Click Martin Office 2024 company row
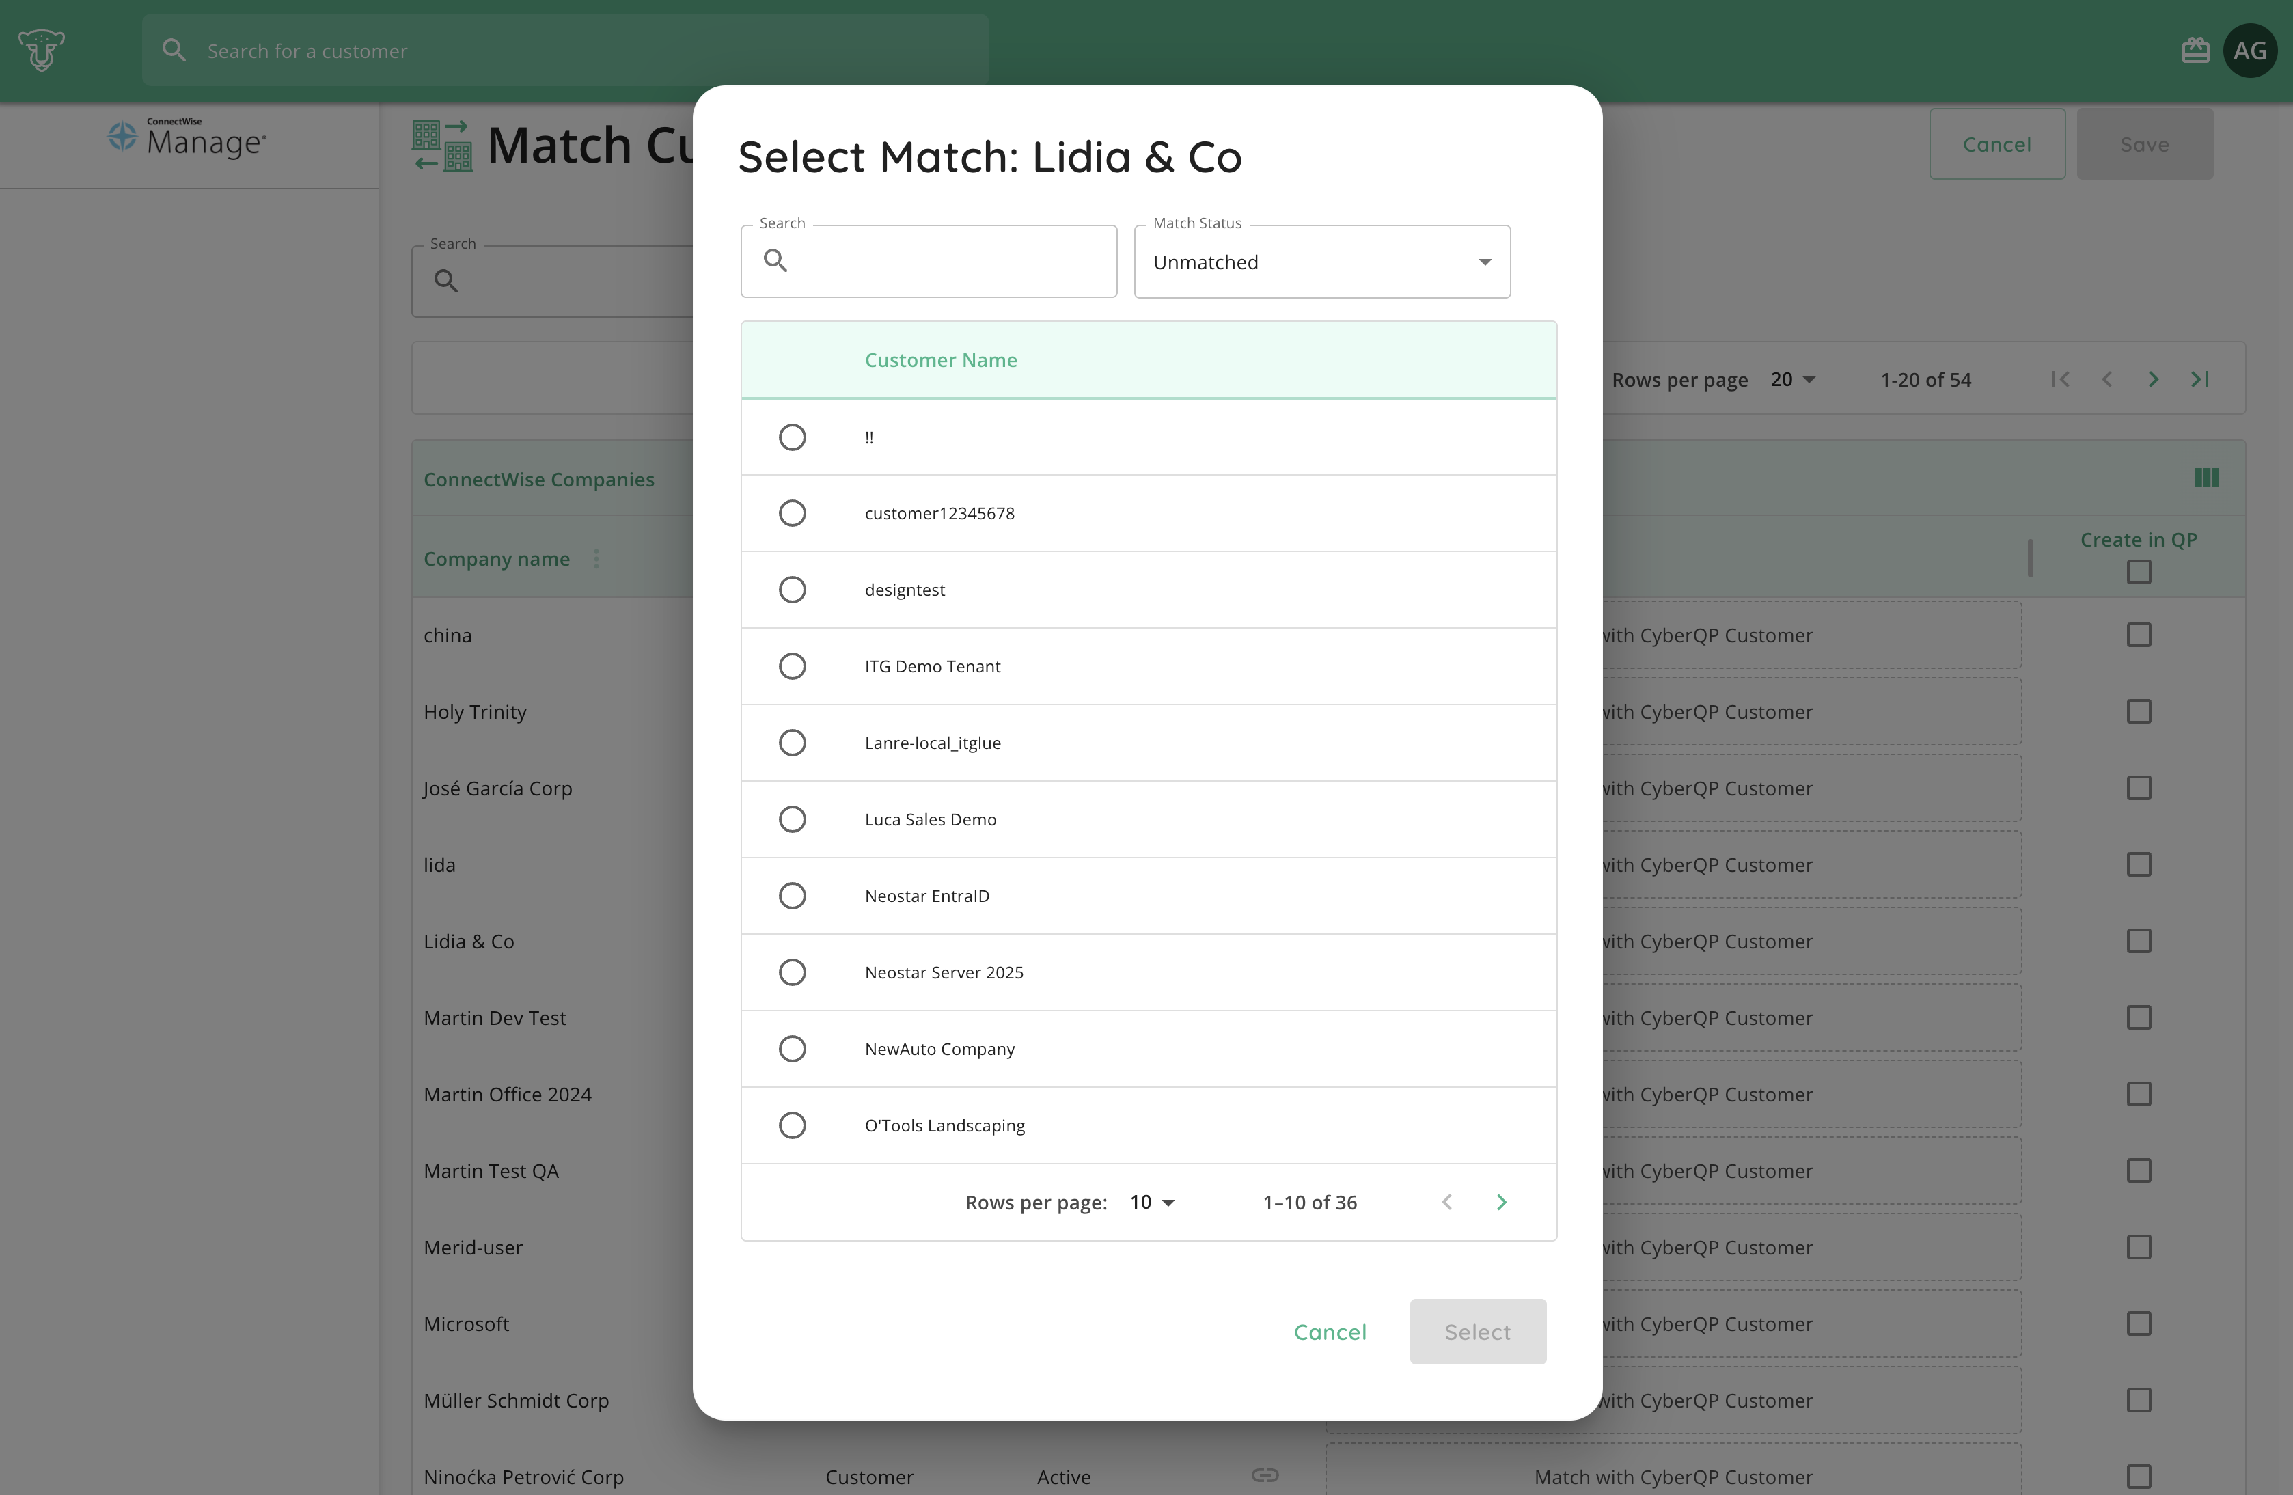This screenshot has height=1495, width=2293. coord(508,1095)
